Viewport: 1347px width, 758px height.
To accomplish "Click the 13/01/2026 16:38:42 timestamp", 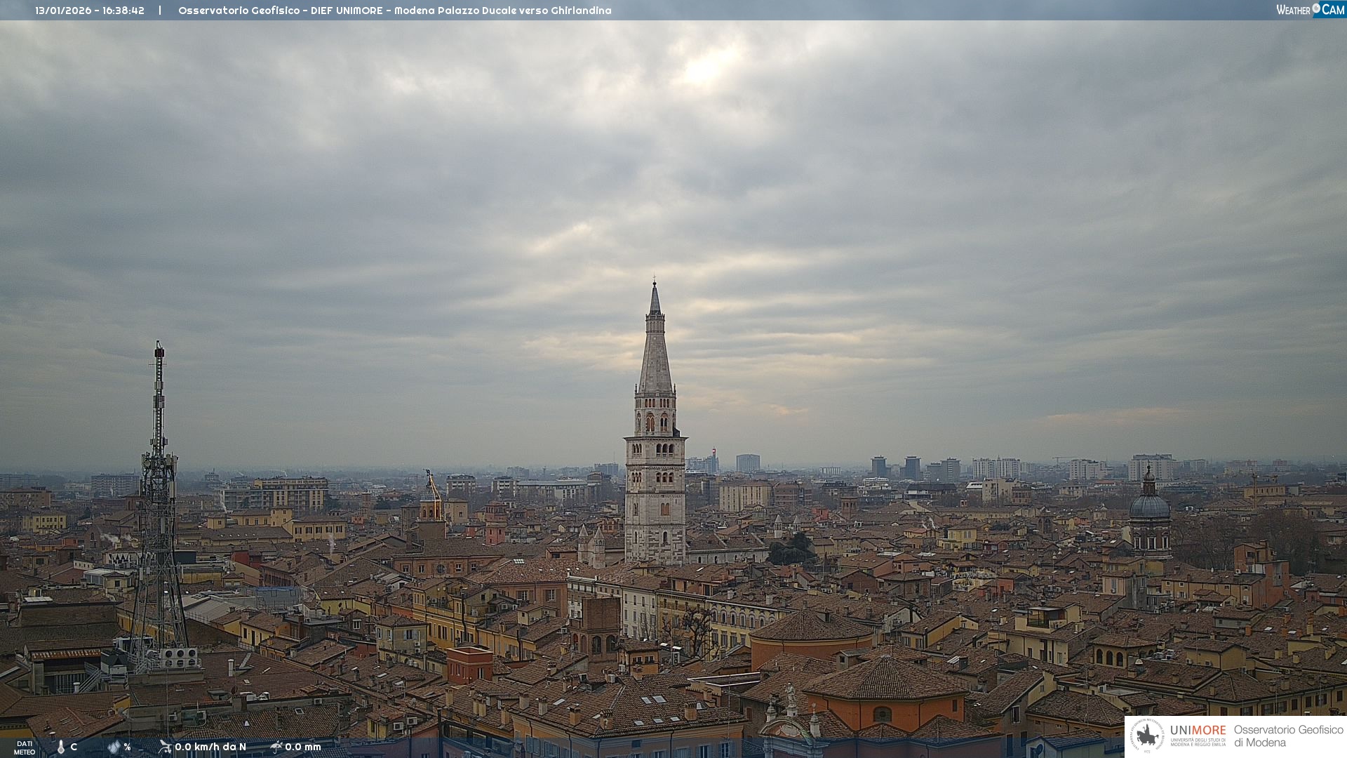I will coord(90,11).
